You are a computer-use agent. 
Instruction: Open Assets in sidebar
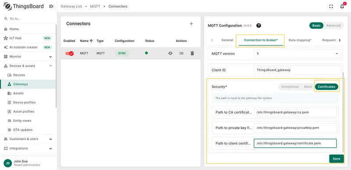click(x=28, y=93)
